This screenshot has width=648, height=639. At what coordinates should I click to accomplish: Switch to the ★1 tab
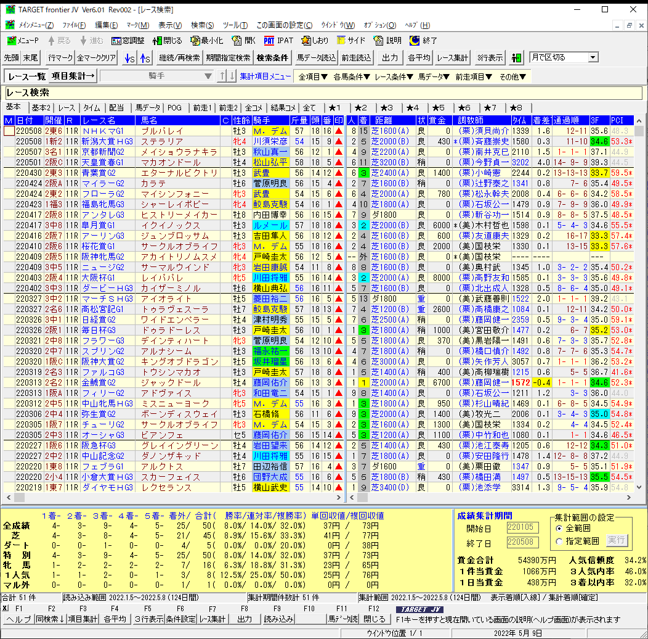[x=334, y=108]
